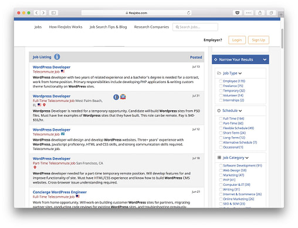Check the Computer & IT (39) category

click(x=221, y=185)
